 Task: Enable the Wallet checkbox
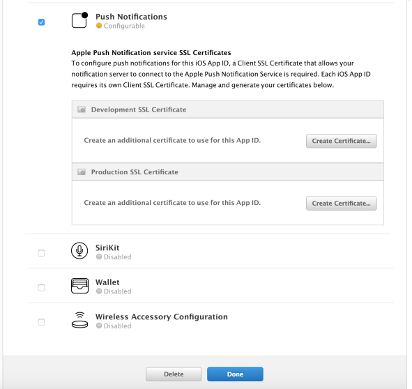(41, 288)
